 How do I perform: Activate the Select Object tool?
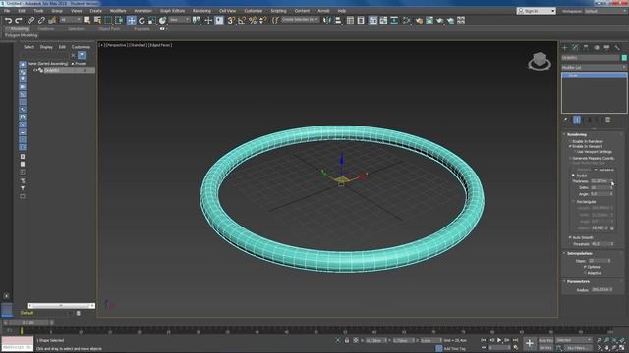click(x=87, y=20)
